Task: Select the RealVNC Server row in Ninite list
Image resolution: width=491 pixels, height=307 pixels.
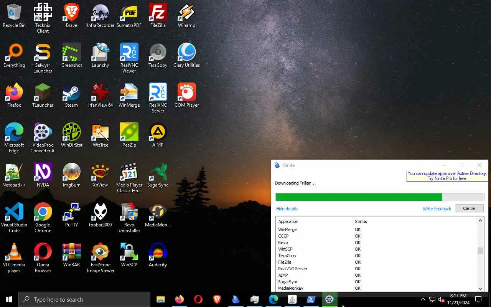Action: tap(377, 269)
